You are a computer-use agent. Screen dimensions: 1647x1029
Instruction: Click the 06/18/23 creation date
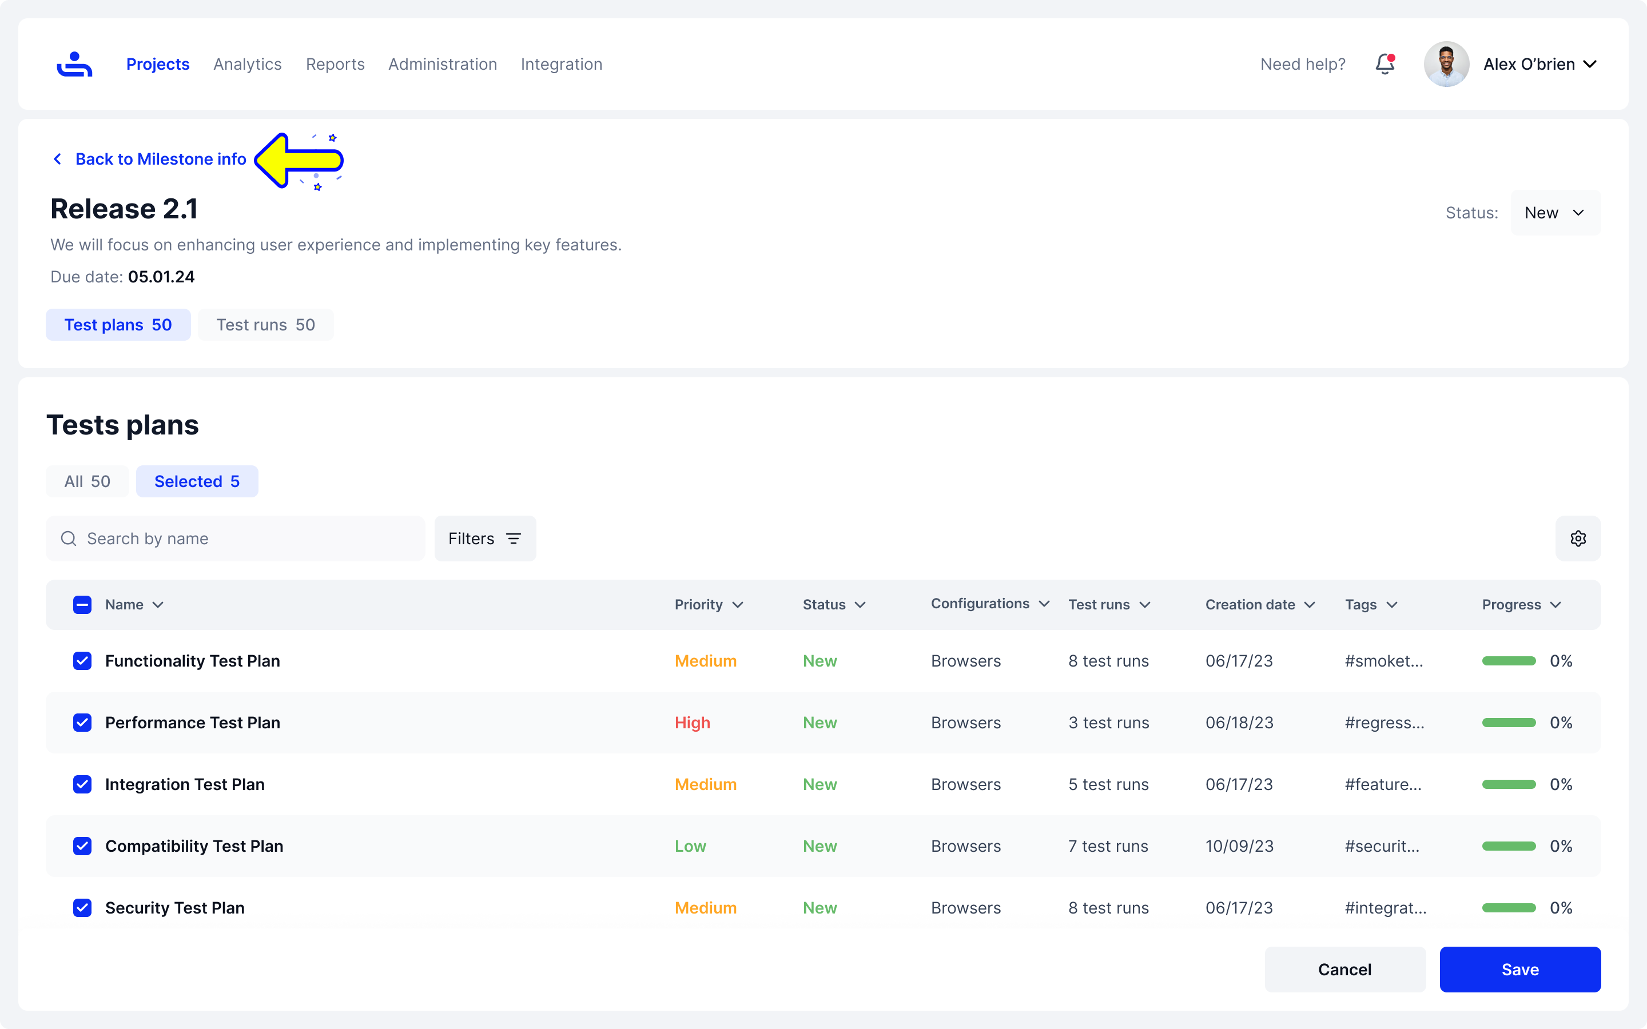point(1239,722)
